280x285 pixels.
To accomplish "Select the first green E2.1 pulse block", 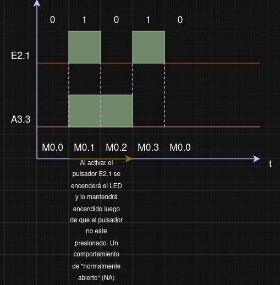I will click(x=85, y=47).
